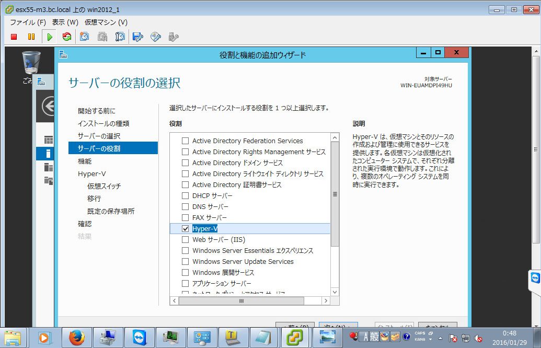This screenshot has width=541, height=348.
Task: Click the Server Manager dashboard sidebar icon
Action: pyautogui.click(x=49, y=140)
